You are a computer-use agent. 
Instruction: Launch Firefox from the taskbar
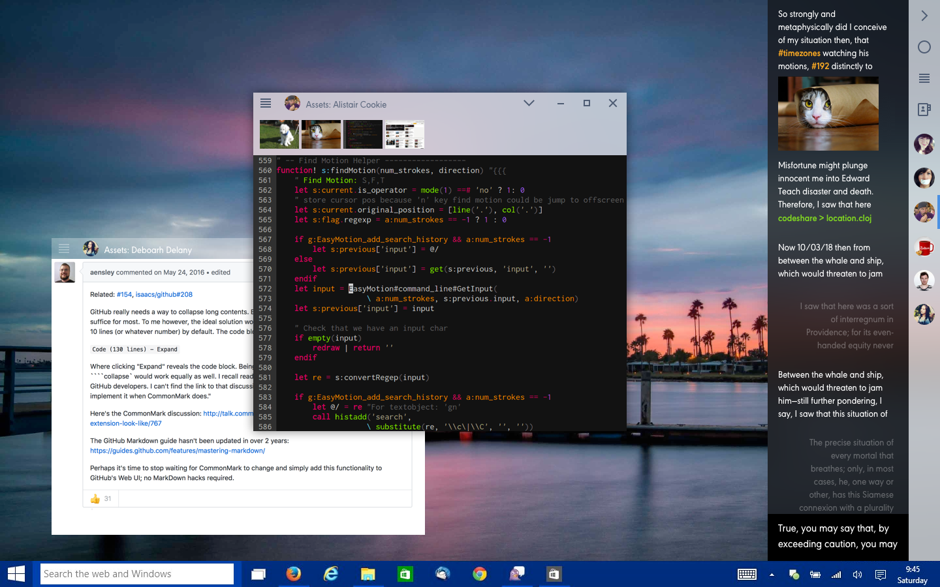294,574
